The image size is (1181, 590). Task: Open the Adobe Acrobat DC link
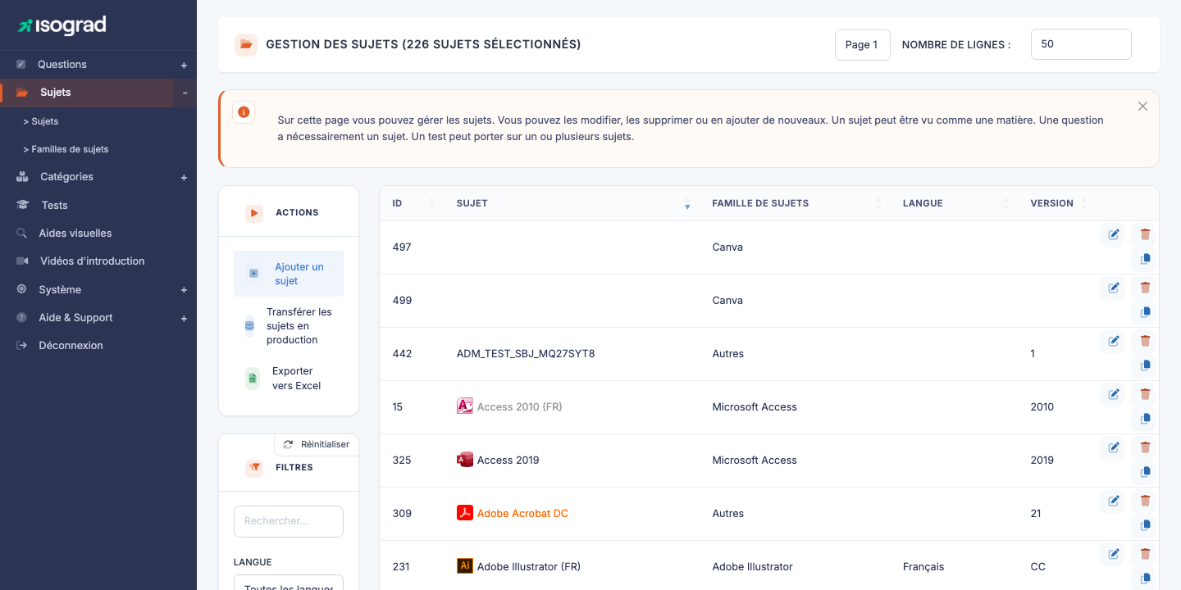[x=522, y=513]
